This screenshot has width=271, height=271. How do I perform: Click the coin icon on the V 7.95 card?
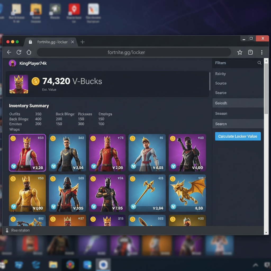pyautogui.click(x=93, y=179)
